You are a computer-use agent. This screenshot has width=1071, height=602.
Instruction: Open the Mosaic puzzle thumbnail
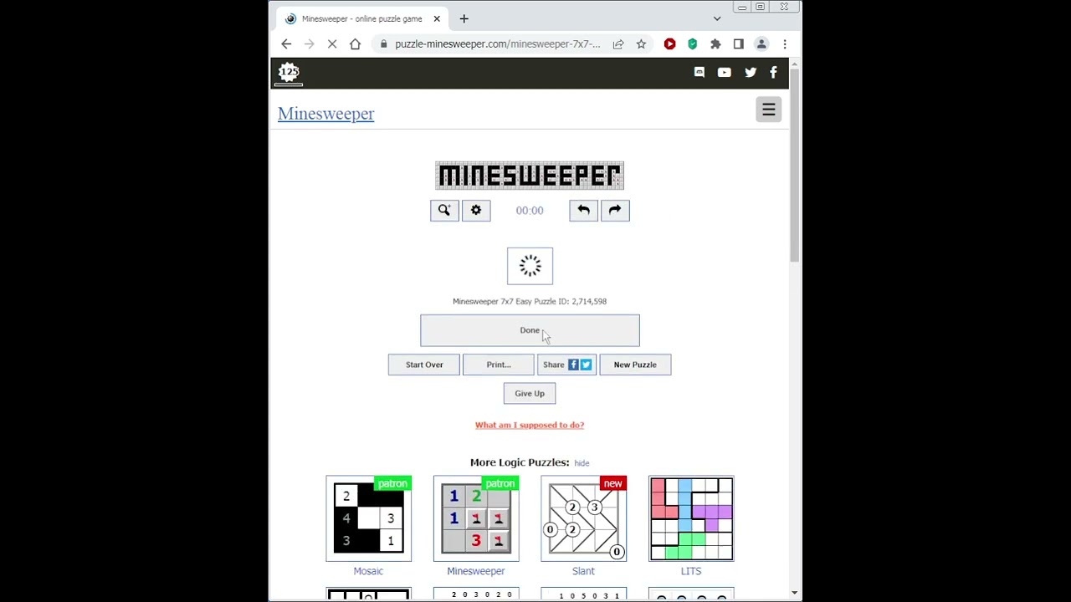[368, 518]
